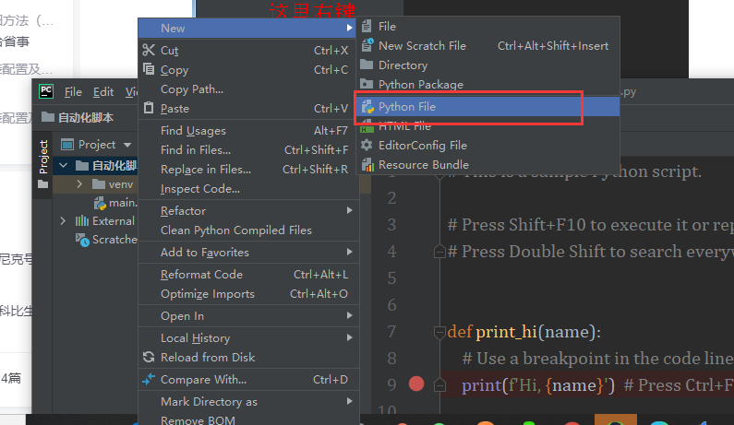Click the print(f'Hi, {name}') code line

(x=538, y=385)
